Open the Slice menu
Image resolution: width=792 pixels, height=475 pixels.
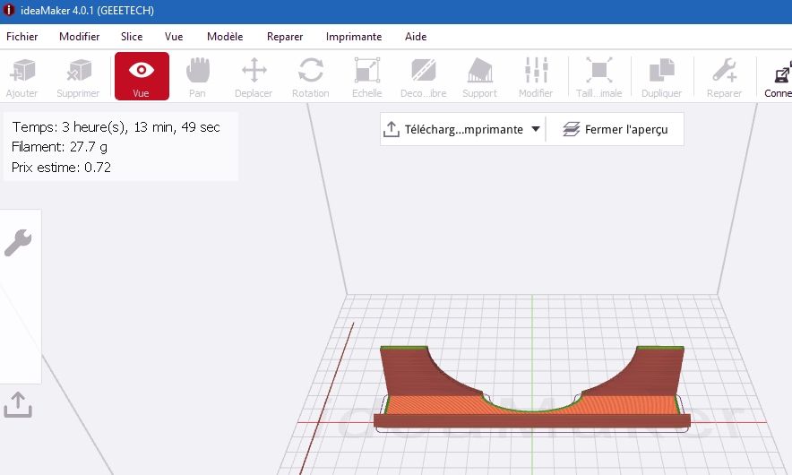click(x=132, y=37)
